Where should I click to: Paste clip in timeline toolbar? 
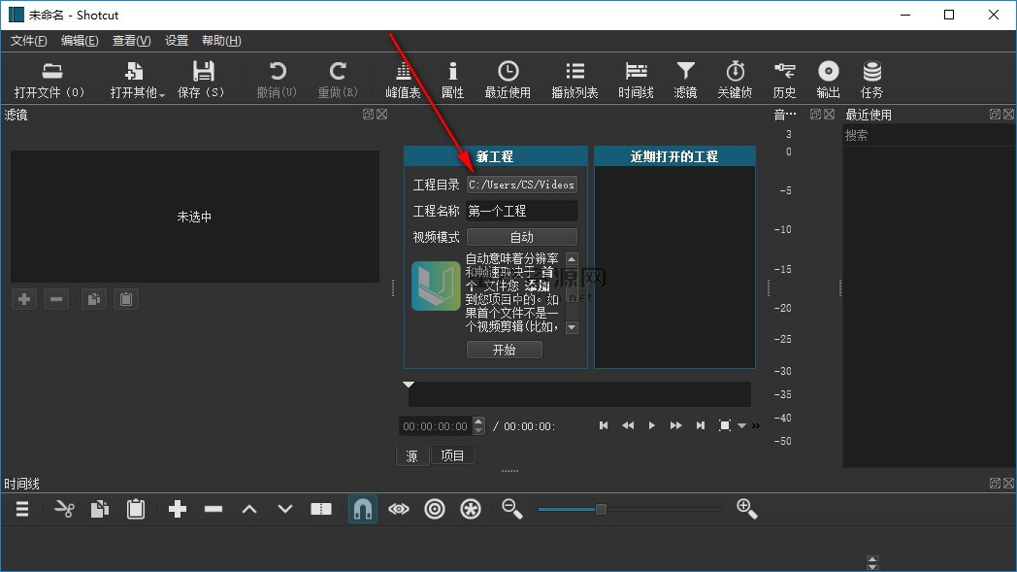[136, 510]
